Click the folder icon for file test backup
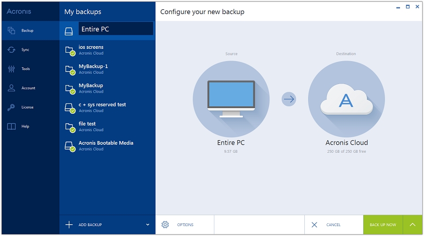 70,127
